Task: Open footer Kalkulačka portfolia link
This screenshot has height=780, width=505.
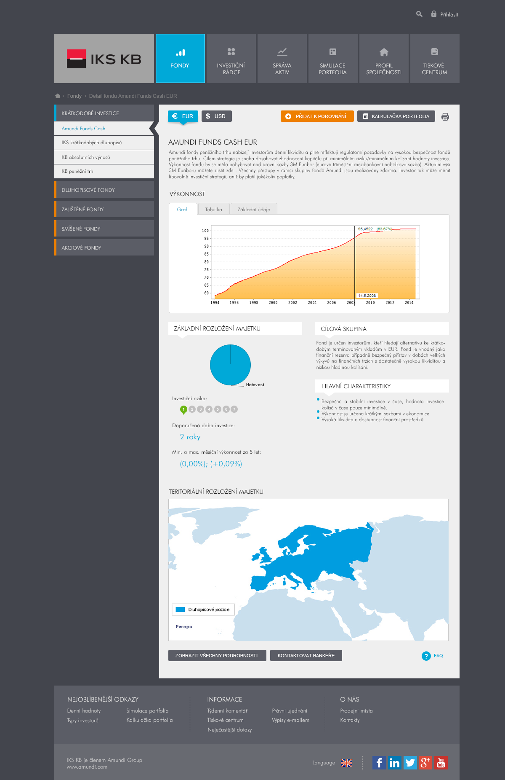Action: coord(149,720)
